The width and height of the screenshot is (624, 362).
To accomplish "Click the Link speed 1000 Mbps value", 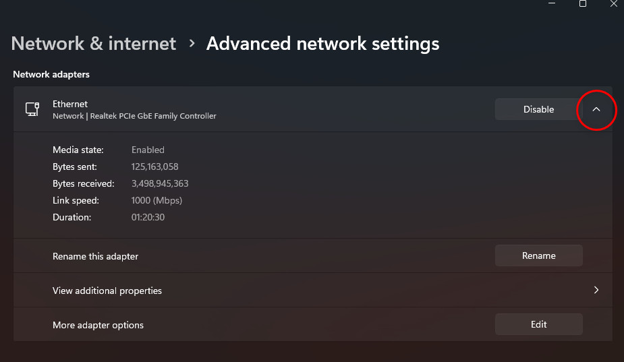I will (157, 200).
